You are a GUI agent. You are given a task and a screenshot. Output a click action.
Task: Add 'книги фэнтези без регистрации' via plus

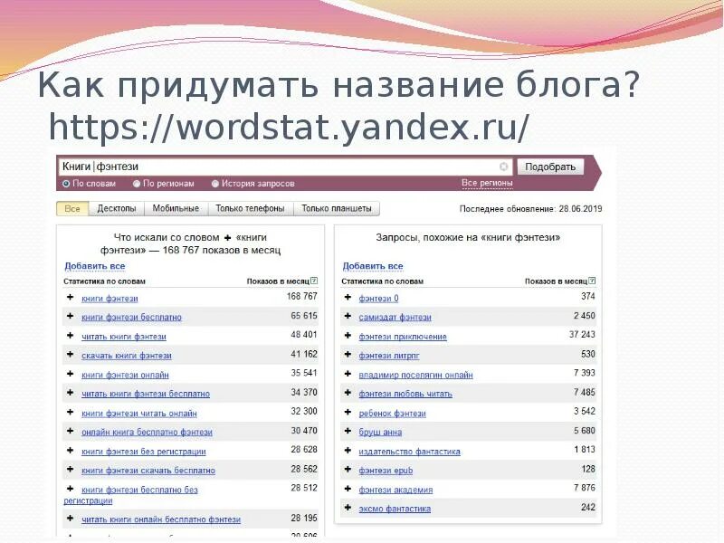pyautogui.click(x=71, y=451)
